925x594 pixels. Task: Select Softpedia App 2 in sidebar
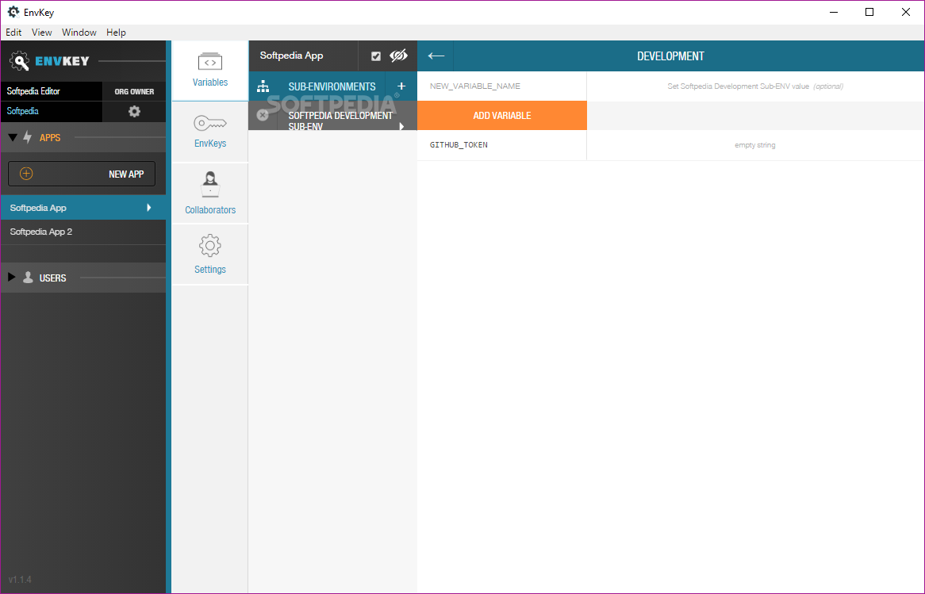click(x=83, y=232)
